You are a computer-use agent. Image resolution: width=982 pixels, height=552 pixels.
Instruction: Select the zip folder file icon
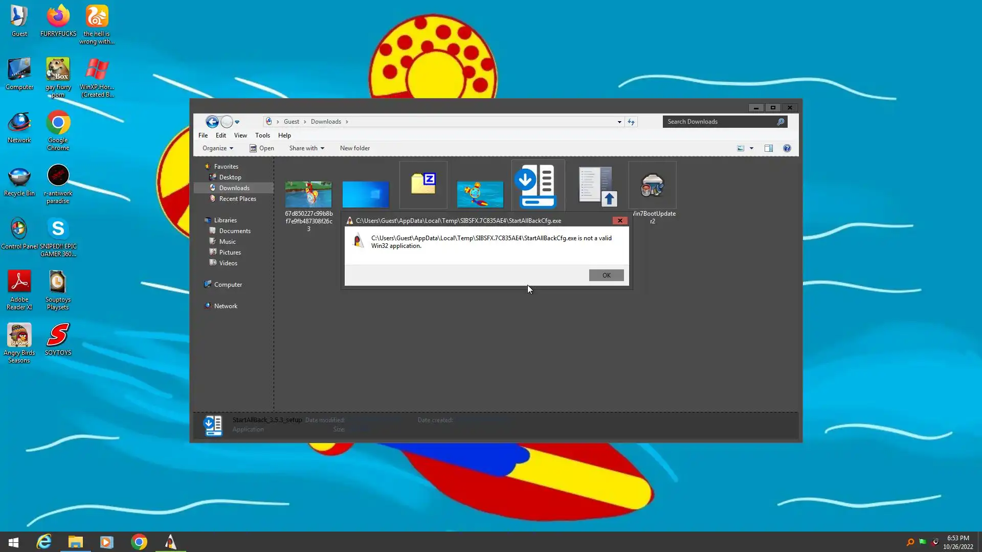click(x=423, y=184)
